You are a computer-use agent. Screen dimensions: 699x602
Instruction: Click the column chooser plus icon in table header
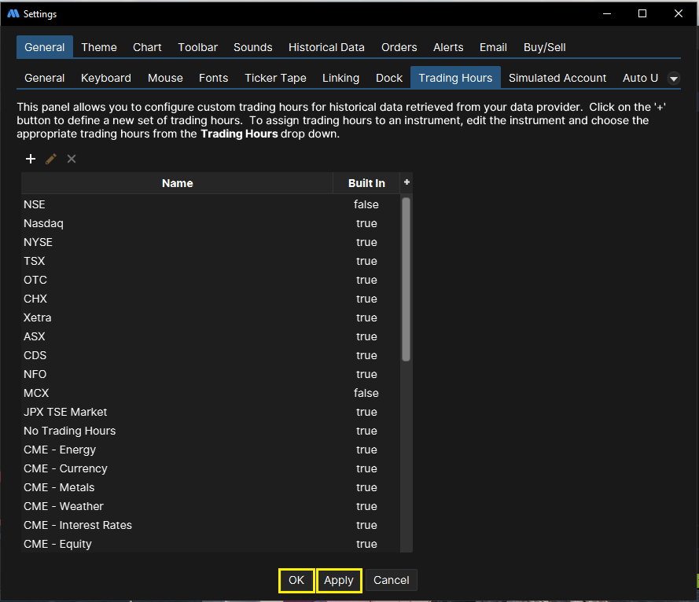point(407,182)
